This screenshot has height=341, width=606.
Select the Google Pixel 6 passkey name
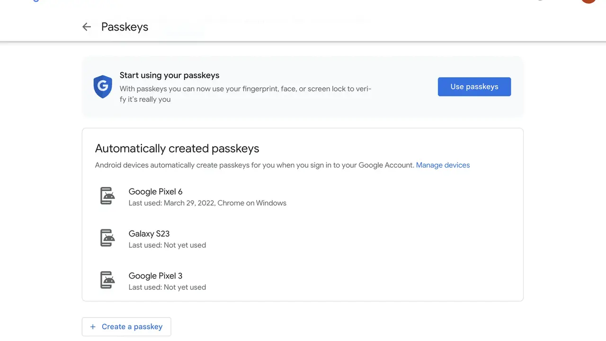[x=155, y=191]
